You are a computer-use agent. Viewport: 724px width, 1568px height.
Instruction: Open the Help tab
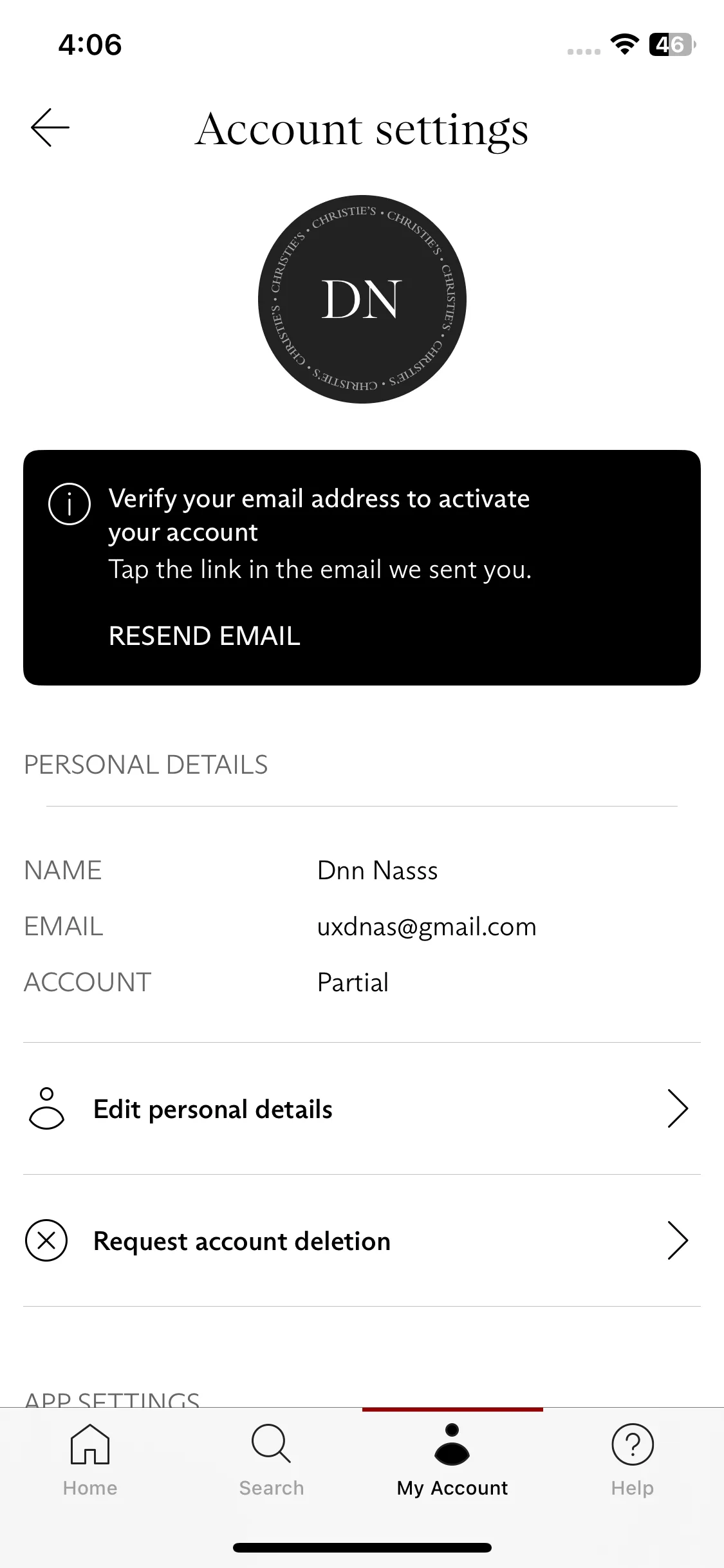(x=633, y=1461)
